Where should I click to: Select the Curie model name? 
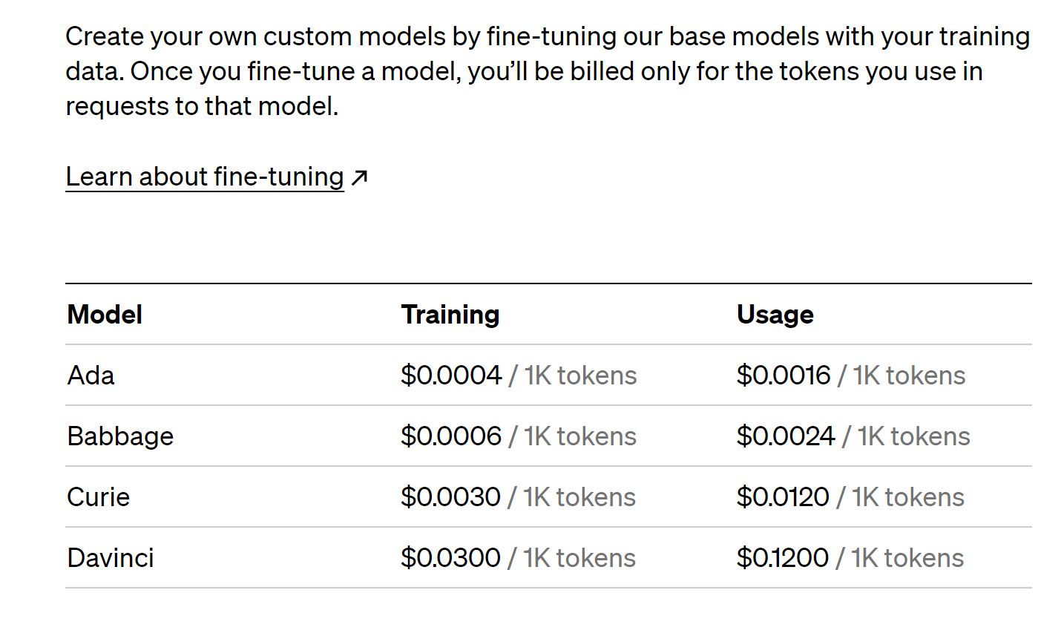coord(99,497)
